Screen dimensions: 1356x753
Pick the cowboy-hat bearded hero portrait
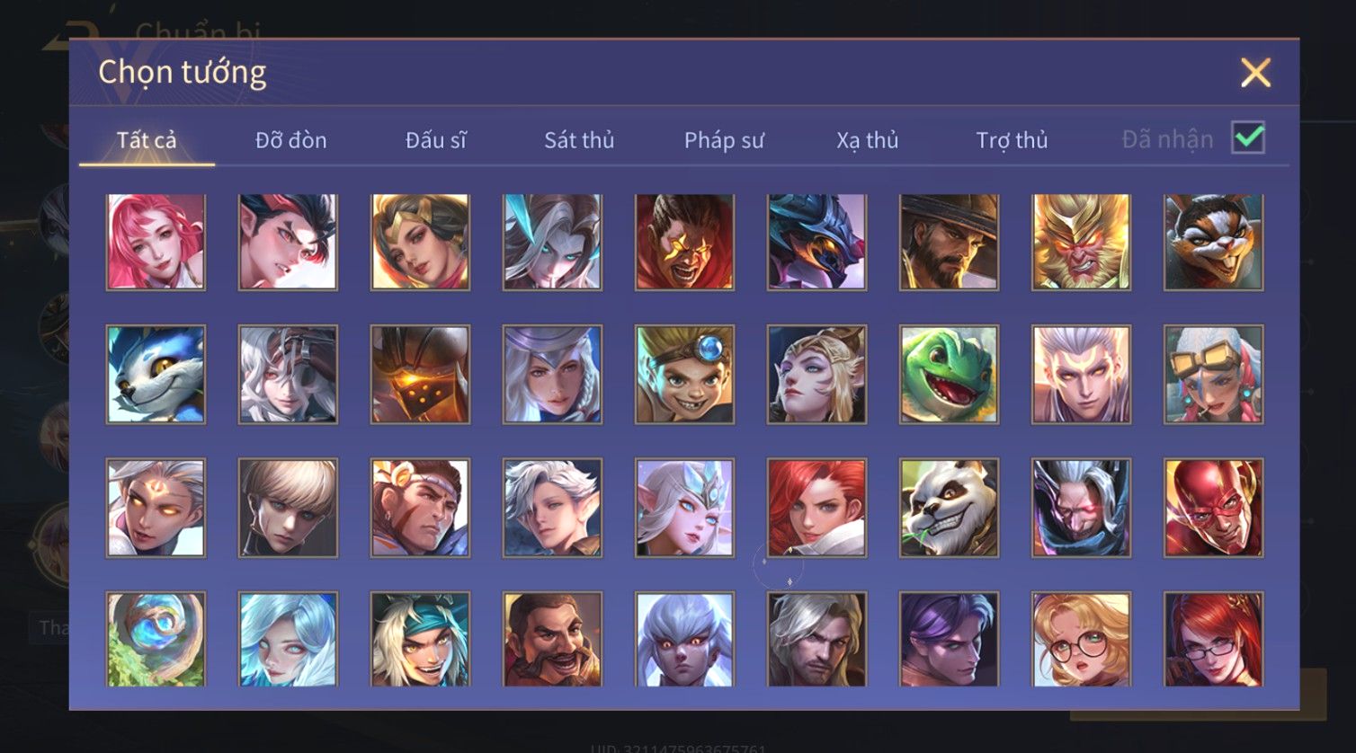click(x=950, y=242)
